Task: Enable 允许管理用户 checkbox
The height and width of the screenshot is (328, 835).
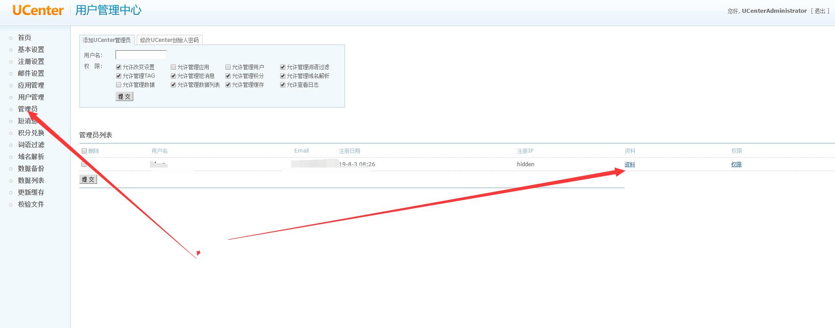Action: [x=228, y=67]
